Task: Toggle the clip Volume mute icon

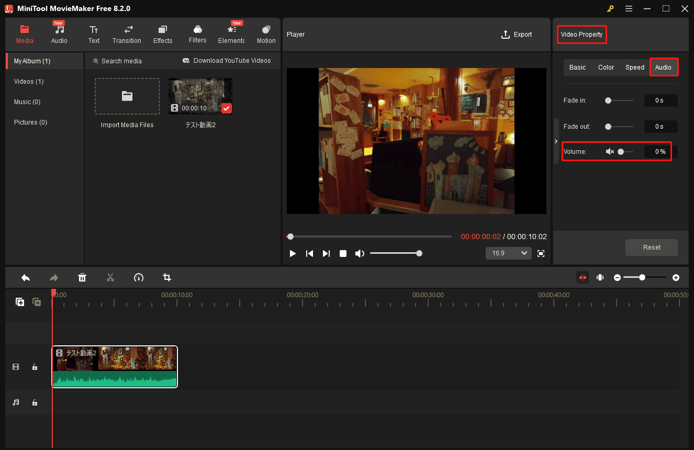Action: tap(610, 152)
